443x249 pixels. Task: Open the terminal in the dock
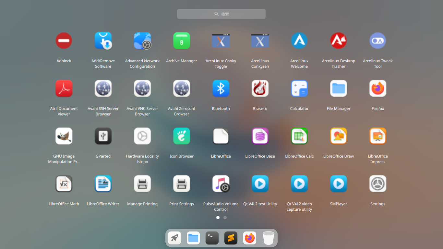[212, 238]
